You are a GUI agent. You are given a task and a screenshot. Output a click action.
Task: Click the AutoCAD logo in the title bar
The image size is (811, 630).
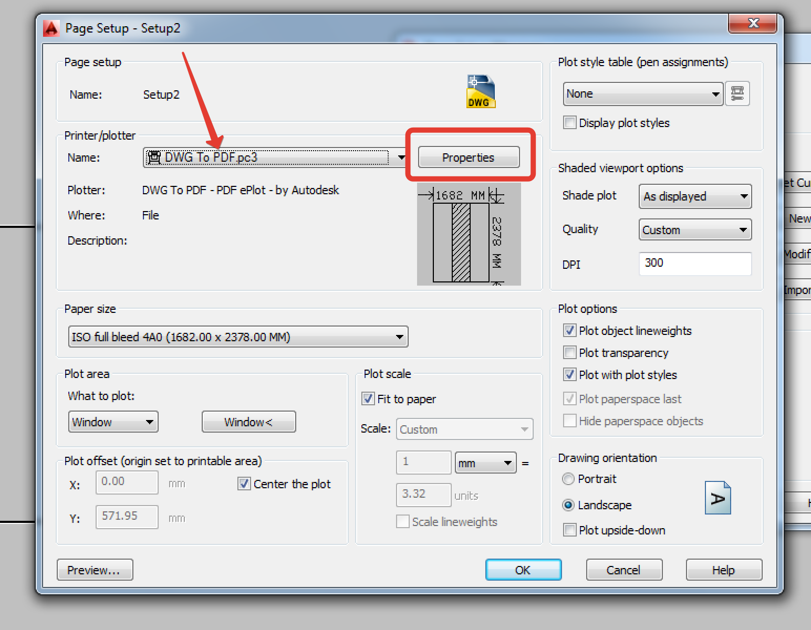[51, 28]
